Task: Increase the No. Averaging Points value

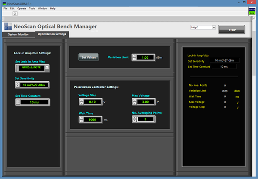Action: point(135,117)
